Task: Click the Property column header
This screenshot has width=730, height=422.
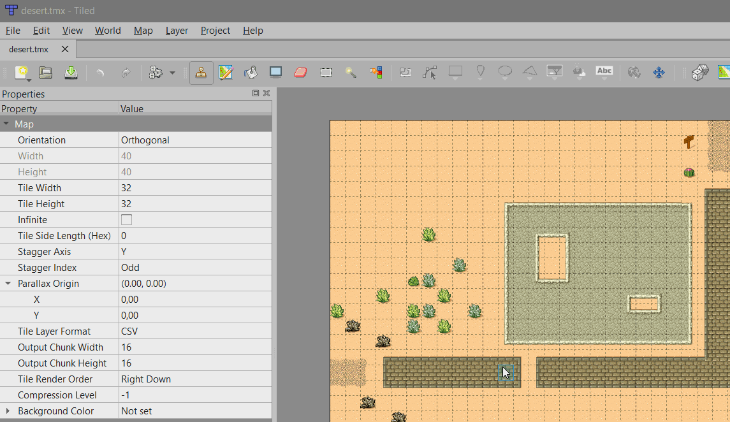Action: coord(59,109)
